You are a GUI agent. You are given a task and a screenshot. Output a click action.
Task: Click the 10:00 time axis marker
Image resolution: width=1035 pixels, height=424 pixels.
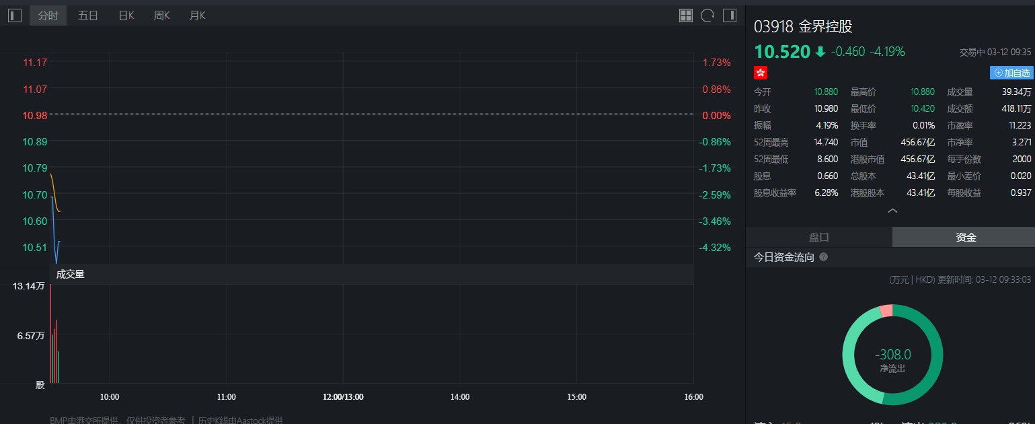pyautogui.click(x=110, y=397)
